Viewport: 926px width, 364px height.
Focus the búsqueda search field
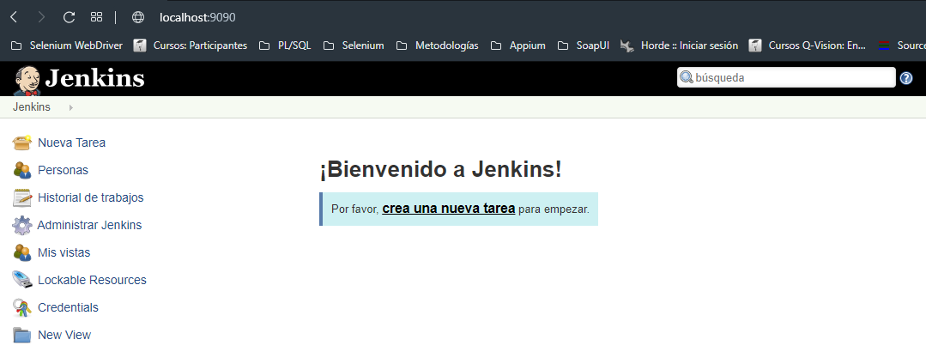pos(792,77)
